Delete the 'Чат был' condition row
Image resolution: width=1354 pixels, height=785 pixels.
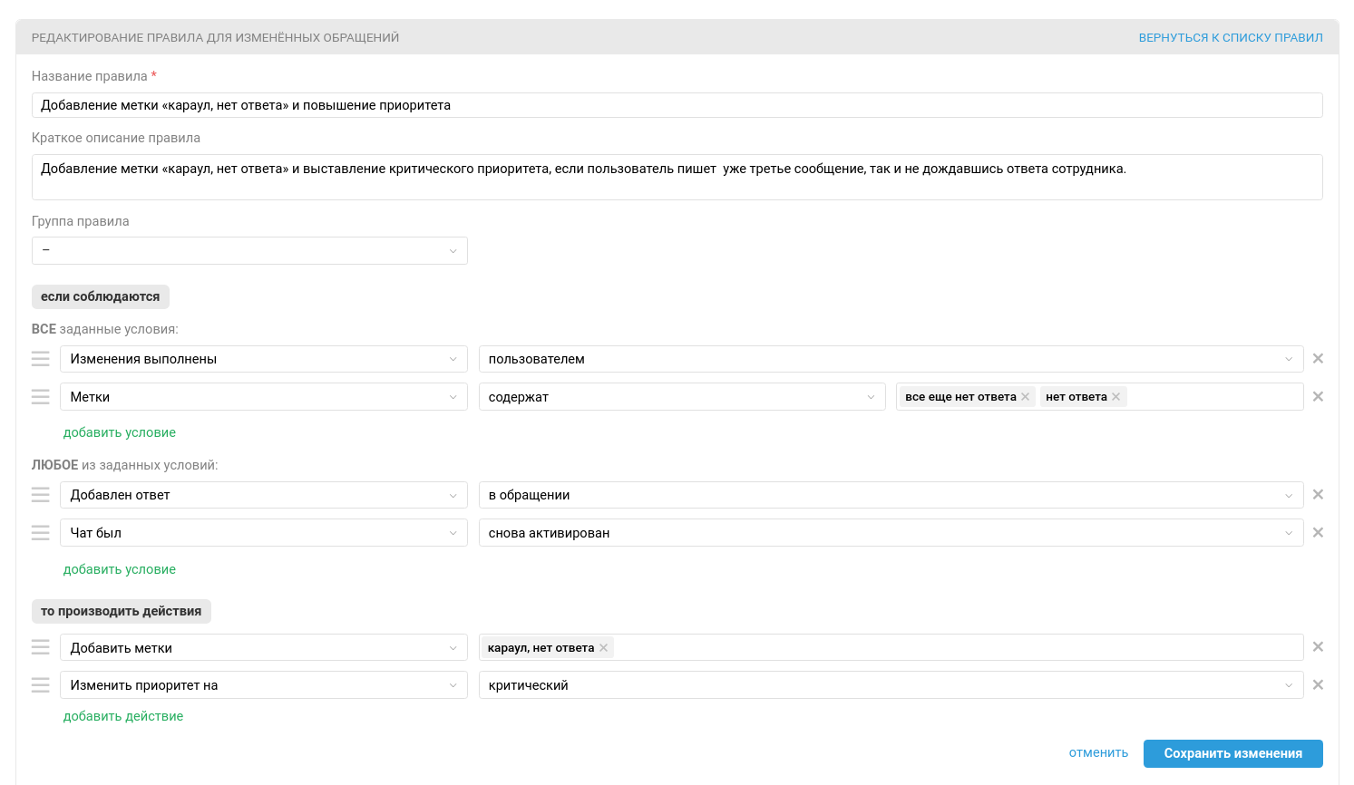[x=1318, y=533]
